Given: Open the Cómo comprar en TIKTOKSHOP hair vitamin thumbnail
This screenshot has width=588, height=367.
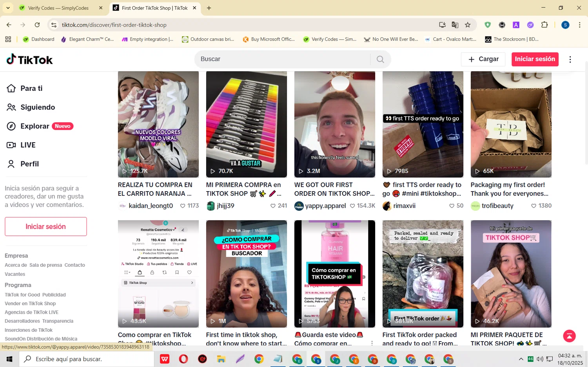Looking at the screenshot, I should tap(335, 274).
